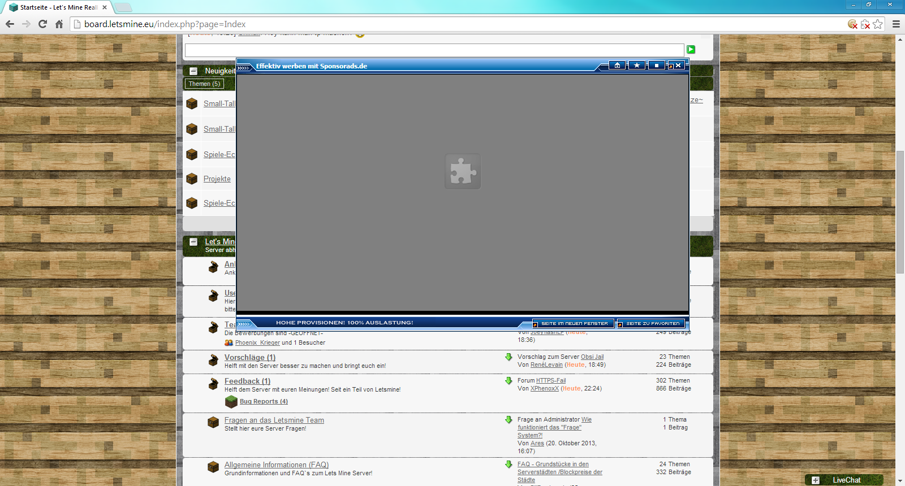This screenshot has height=486, width=905.
Task: Reload the page with the browser refresh icon
Action: click(x=42, y=24)
